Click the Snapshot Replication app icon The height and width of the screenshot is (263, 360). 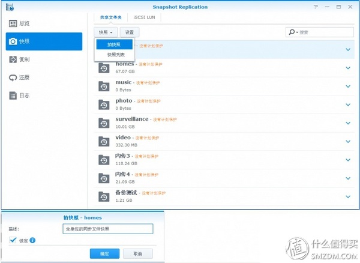[x=10, y=7]
